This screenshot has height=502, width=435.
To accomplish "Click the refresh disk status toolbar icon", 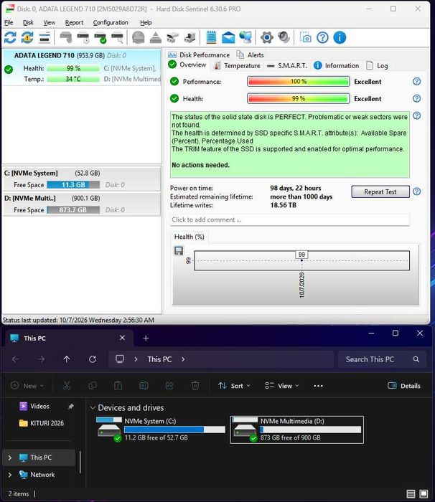I will 10,37.
